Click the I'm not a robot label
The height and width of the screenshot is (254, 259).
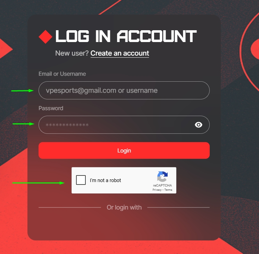point(106,180)
